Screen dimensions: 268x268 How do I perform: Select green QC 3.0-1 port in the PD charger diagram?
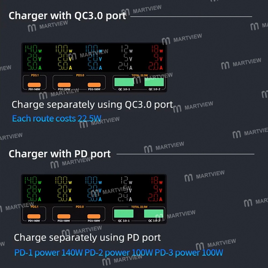[x=124, y=214]
